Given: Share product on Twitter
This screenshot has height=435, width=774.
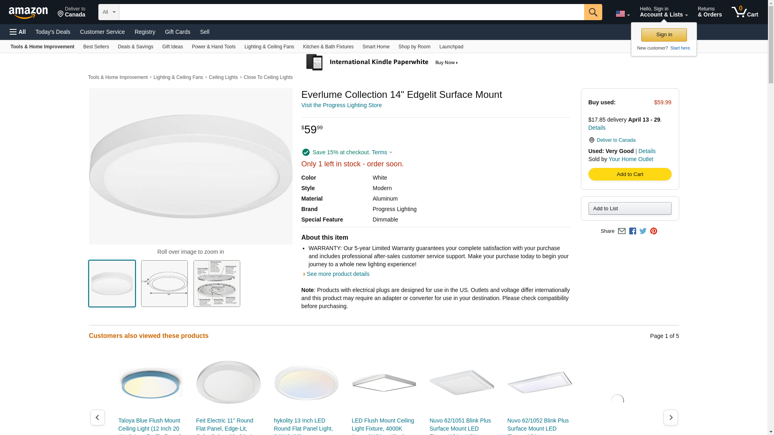Looking at the screenshot, I should pos(643,231).
